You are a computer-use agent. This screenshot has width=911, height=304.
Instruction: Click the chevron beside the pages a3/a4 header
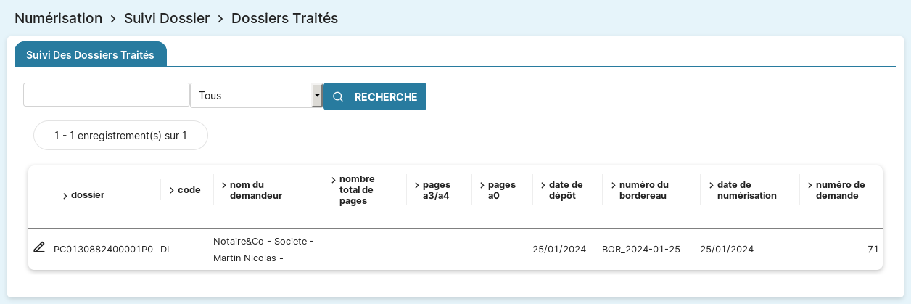tap(417, 185)
